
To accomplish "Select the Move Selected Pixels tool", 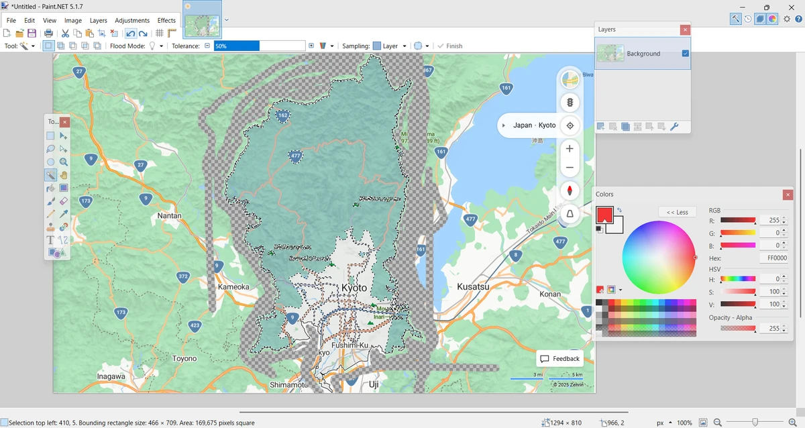I will (63, 136).
